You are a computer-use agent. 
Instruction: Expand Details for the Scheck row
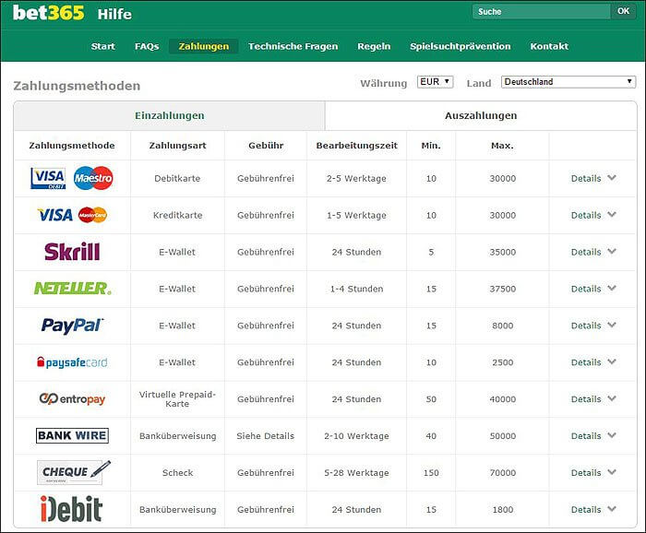click(x=593, y=472)
